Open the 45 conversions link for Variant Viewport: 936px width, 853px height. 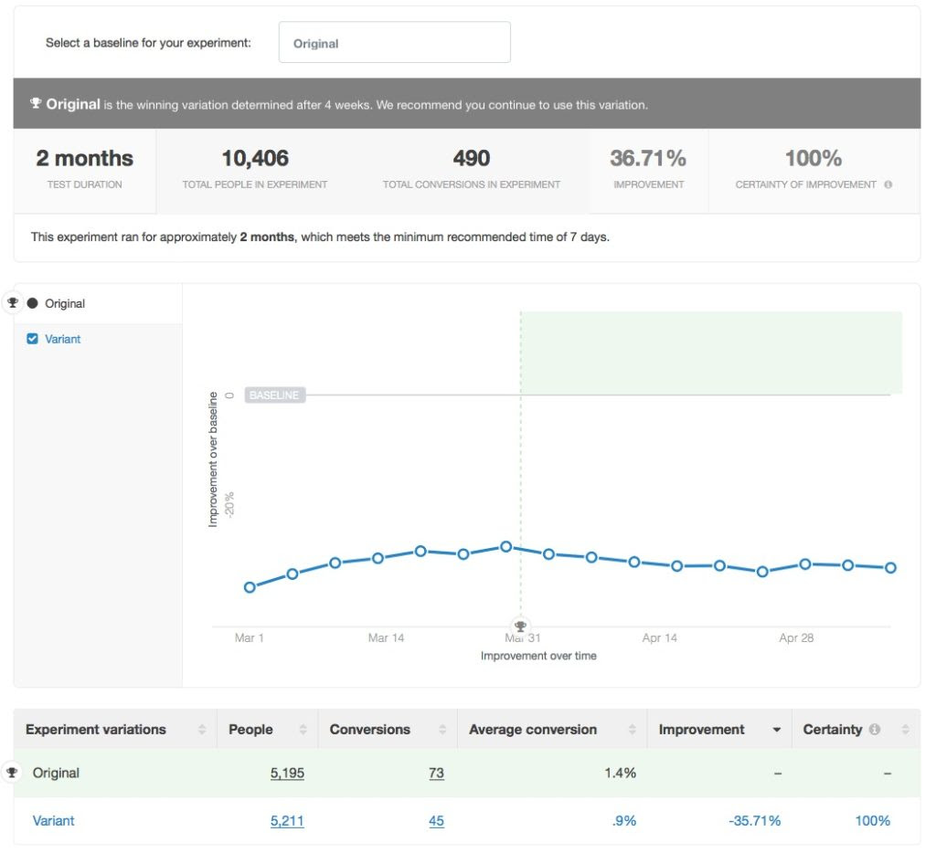pos(436,821)
